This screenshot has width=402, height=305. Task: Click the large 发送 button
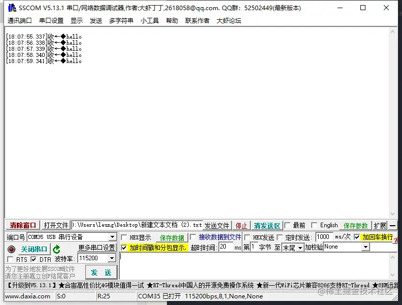click(102, 272)
